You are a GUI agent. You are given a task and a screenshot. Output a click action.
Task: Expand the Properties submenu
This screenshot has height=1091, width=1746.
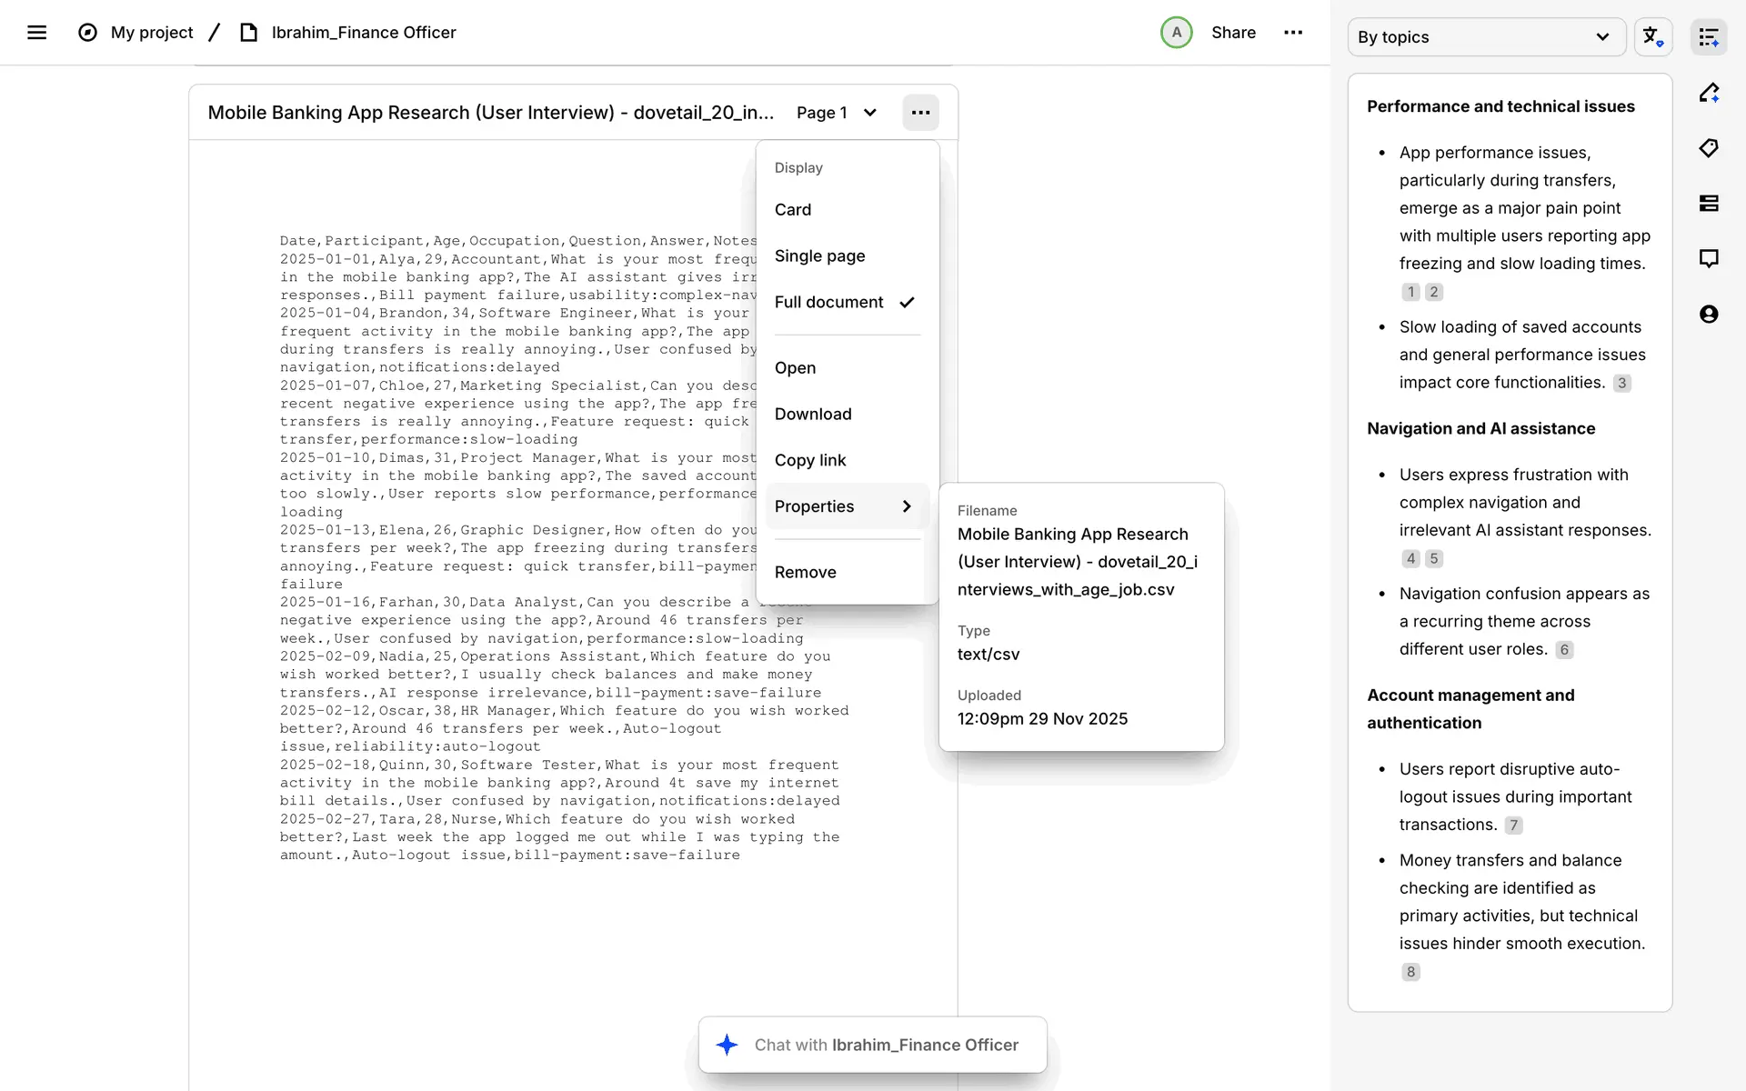coord(844,506)
